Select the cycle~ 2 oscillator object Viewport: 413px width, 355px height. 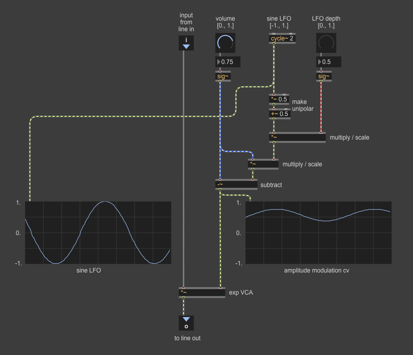click(x=282, y=38)
